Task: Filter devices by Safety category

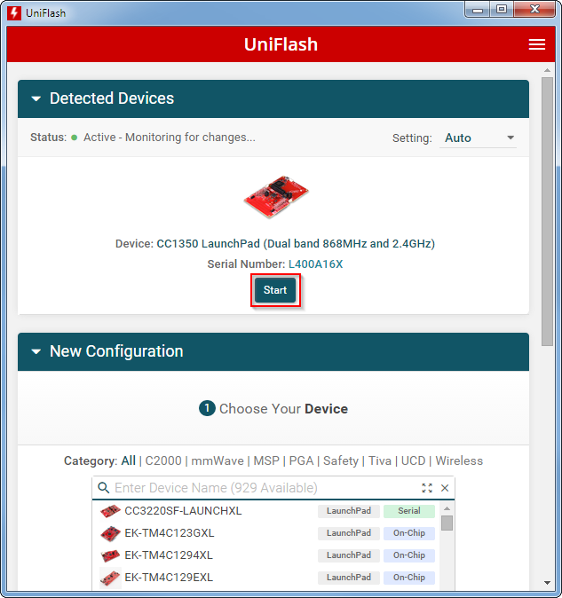Action: [341, 460]
